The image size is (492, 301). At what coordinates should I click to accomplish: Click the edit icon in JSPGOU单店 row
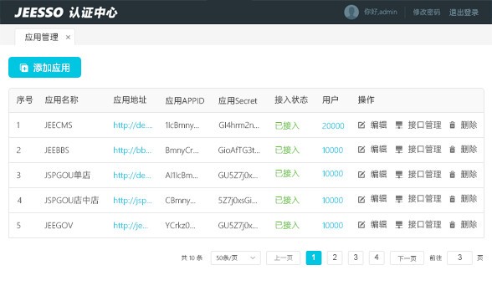361,174
